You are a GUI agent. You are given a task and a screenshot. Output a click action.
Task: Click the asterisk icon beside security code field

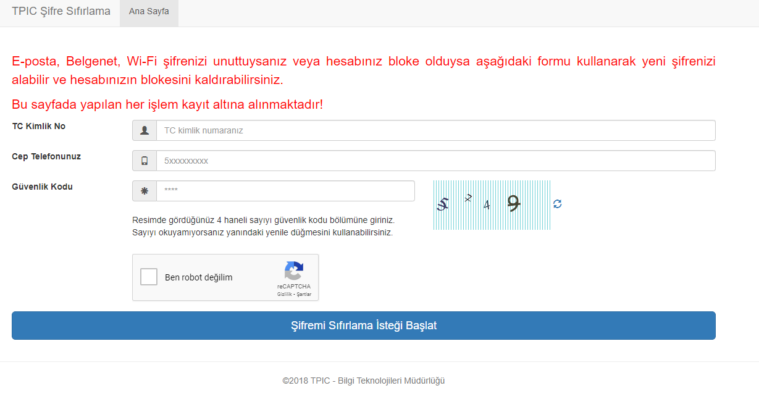[145, 191]
